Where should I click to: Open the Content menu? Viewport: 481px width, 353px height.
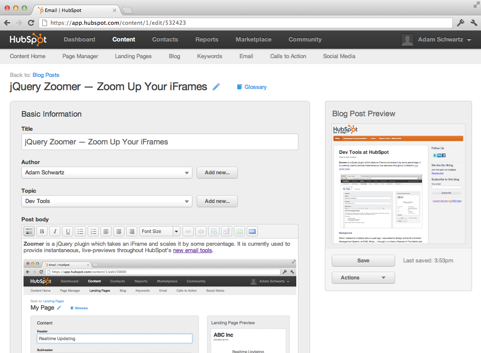pos(124,40)
